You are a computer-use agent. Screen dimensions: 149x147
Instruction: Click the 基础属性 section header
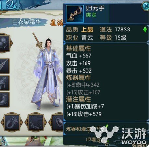tap(78, 48)
